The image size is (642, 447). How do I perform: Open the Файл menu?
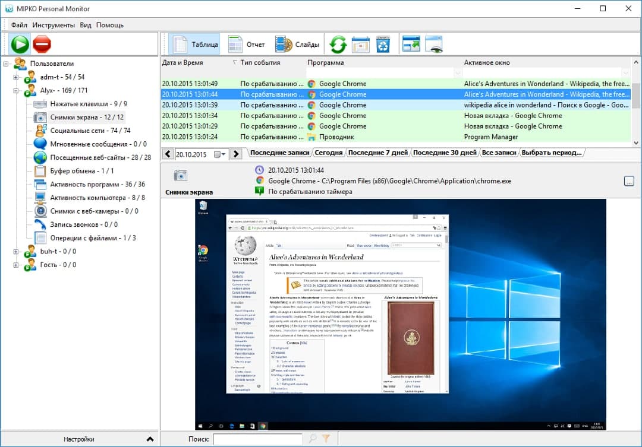(19, 25)
